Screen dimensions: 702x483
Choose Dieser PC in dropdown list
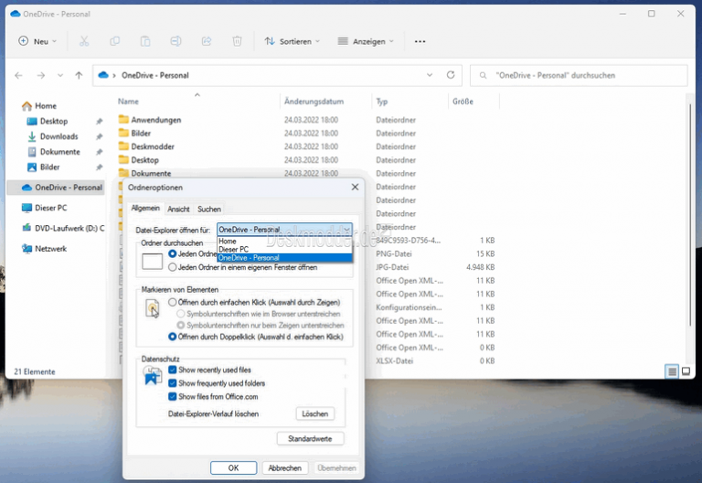tap(233, 249)
